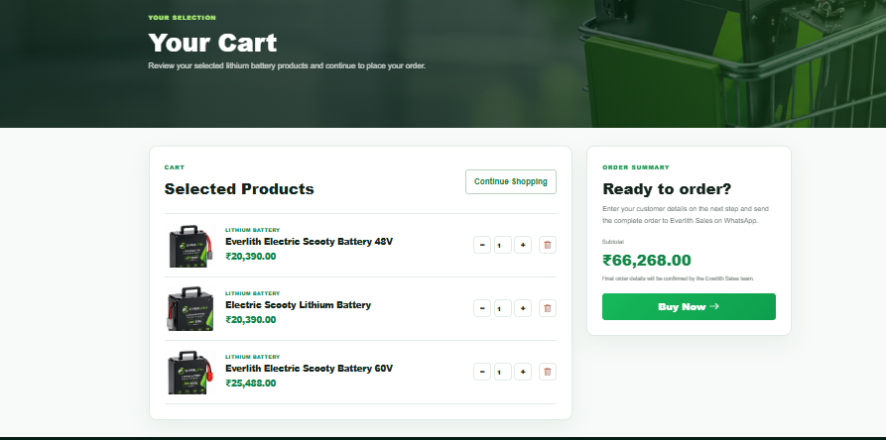Remove Electric Scooty Lithium Battery with trash icon
886x440 pixels.
(547, 308)
